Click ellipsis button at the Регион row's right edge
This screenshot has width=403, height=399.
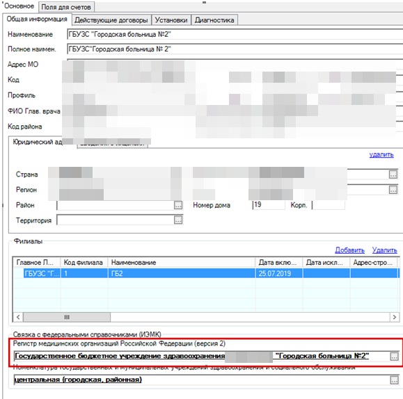(393, 190)
